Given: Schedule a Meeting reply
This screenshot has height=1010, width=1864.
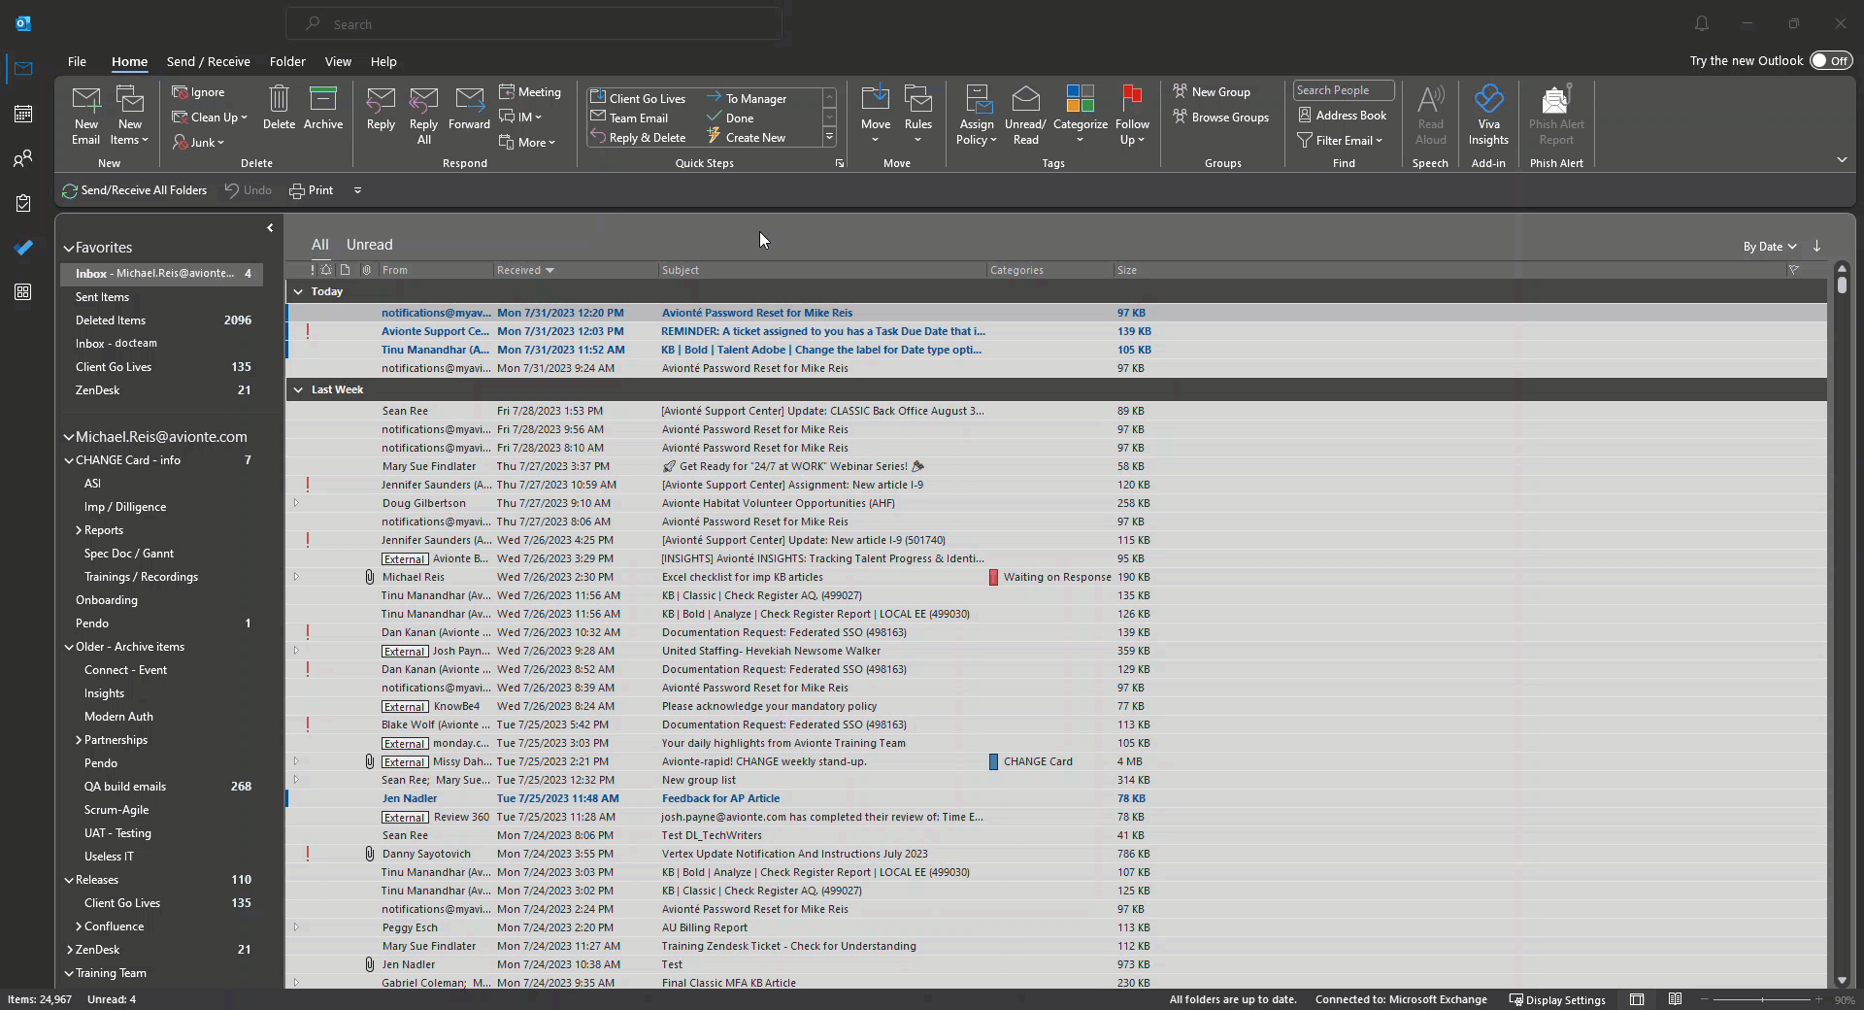Looking at the screenshot, I should (530, 92).
